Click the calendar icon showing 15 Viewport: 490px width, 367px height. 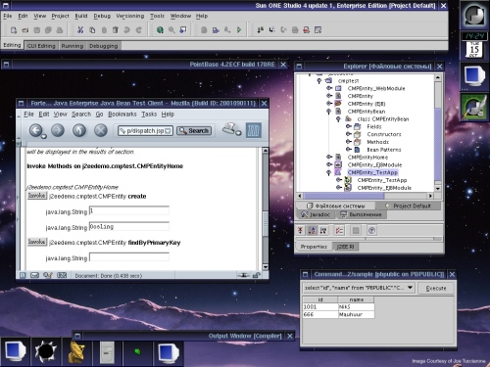point(474,50)
